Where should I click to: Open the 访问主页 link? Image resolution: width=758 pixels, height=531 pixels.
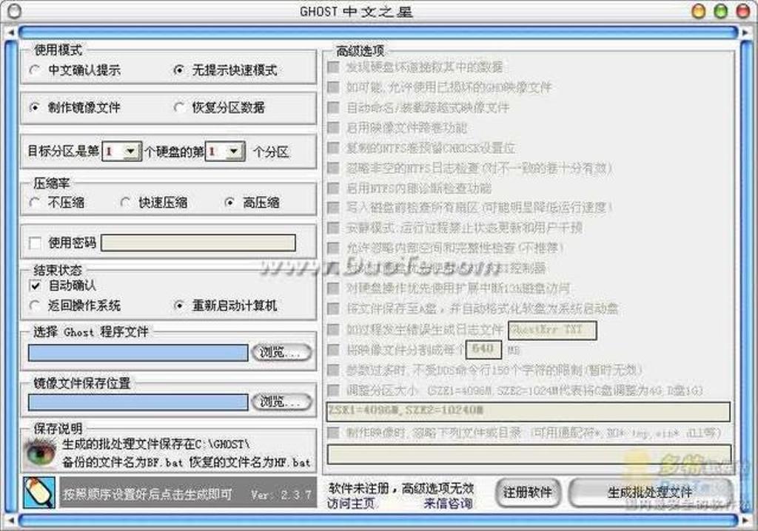tap(350, 504)
